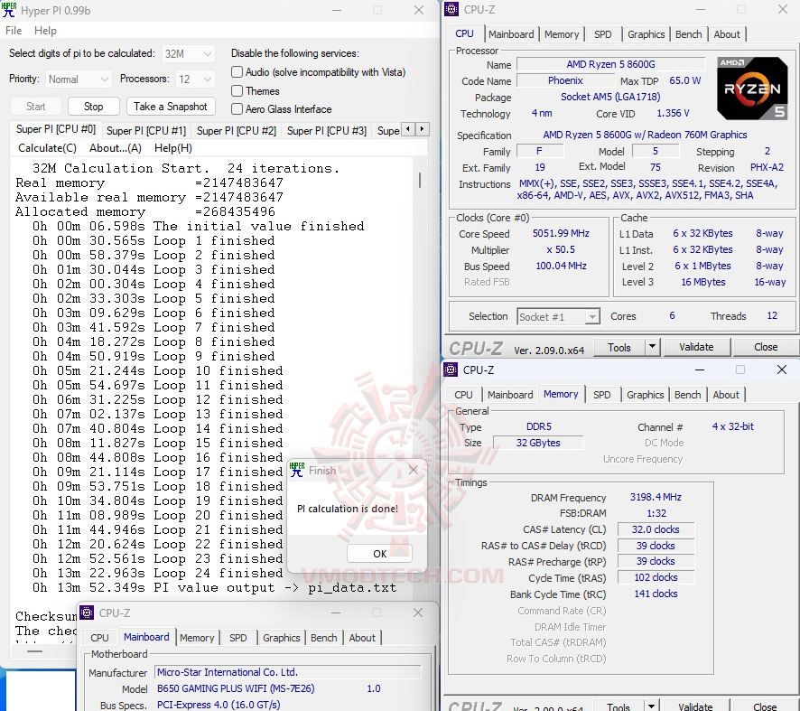Open Bench tab in Mainboard CPU-Z window
Image resolution: width=800 pixels, height=711 pixels.
(323, 638)
